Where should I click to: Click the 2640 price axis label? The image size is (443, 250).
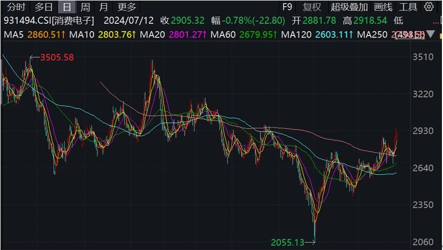coord(423,168)
